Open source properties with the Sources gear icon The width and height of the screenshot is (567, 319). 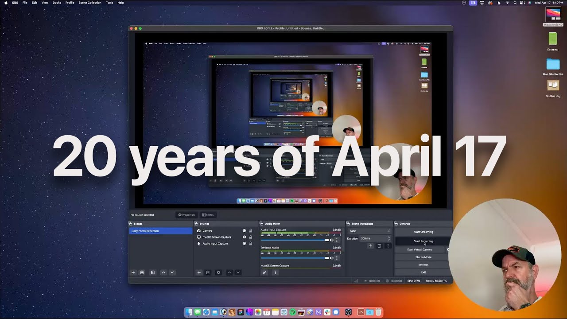point(218,272)
